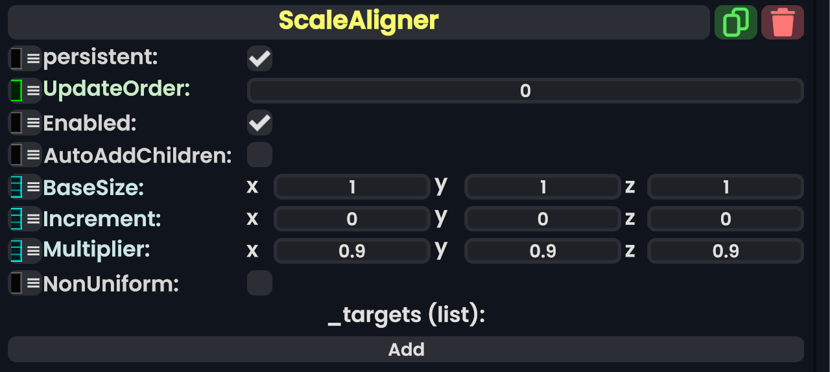Click the green field icon beside UpdateOrder
The width and height of the screenshot is (830, 372).
pyautogui.click(x=16, y=90)
